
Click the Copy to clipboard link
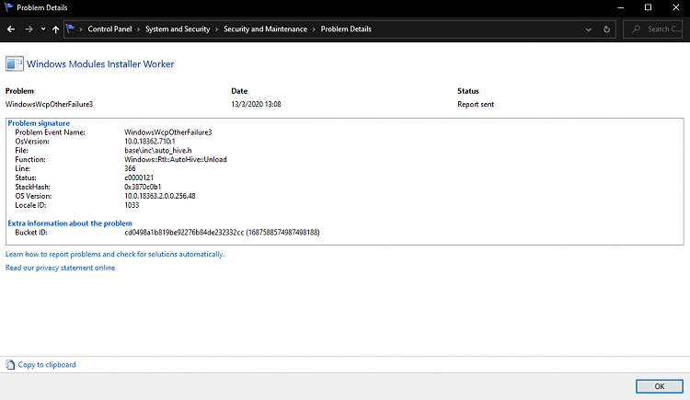pyautogui.click(x=47, y=365)
